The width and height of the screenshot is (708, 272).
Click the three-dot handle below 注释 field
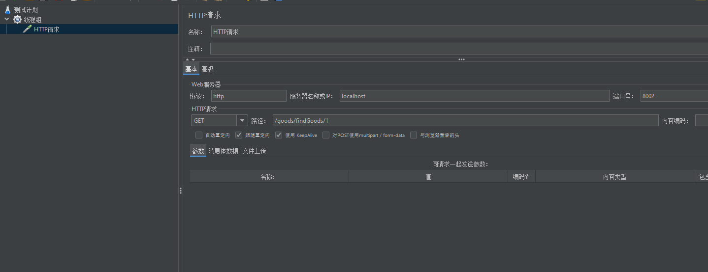[461, 59]
